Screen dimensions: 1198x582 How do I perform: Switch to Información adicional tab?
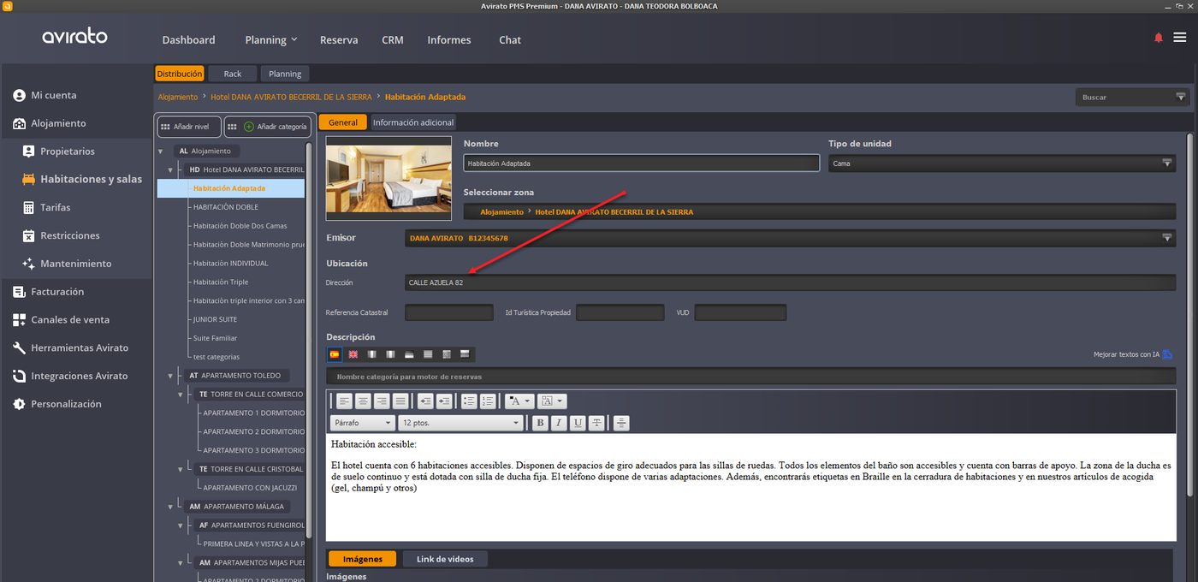[x=413, y=122]
